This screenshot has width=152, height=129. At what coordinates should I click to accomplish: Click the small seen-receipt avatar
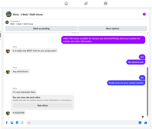coord(143,117)
